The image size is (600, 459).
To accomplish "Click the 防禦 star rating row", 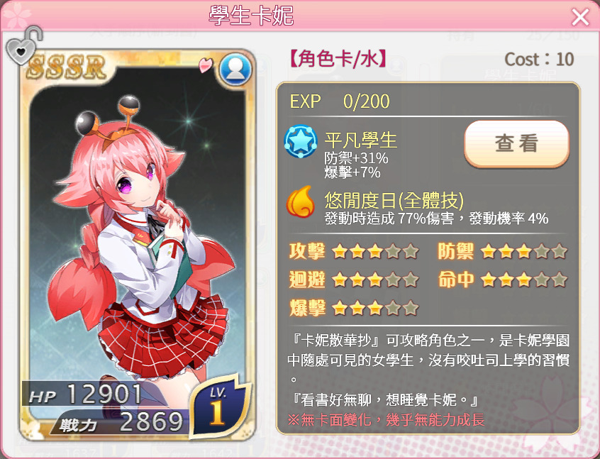I will 502,252.
